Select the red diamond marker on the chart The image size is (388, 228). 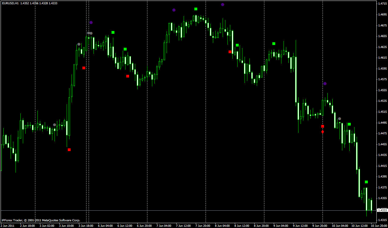point(323,132)
